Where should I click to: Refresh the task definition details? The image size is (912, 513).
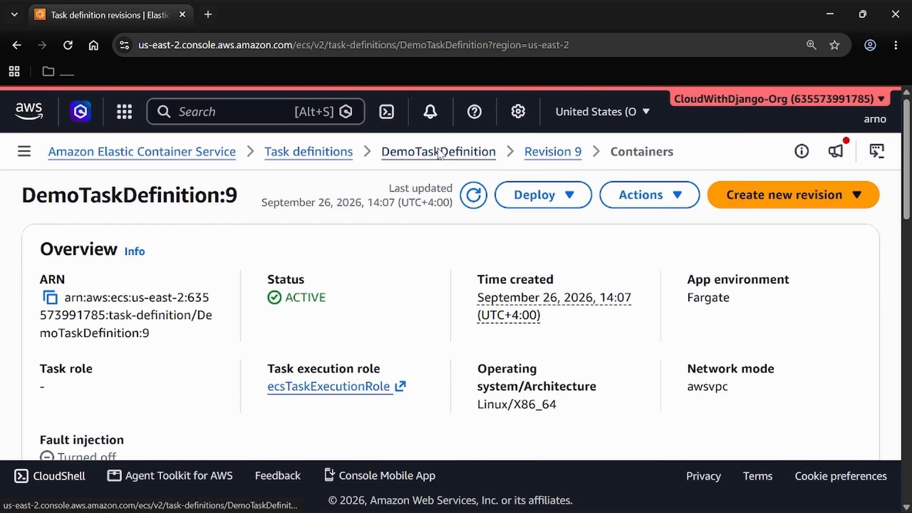pyautogui.click(x=473, y=195)
